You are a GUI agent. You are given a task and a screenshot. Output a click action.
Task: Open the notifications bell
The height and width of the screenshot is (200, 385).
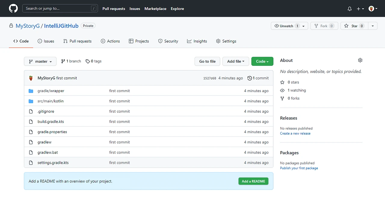(x=350, y=9)
